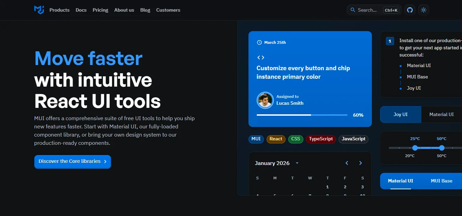Click Lucas Smith's avatar photo
Image resolution: width=462 pixels, height=216 pixels.
tap(265, 100)
